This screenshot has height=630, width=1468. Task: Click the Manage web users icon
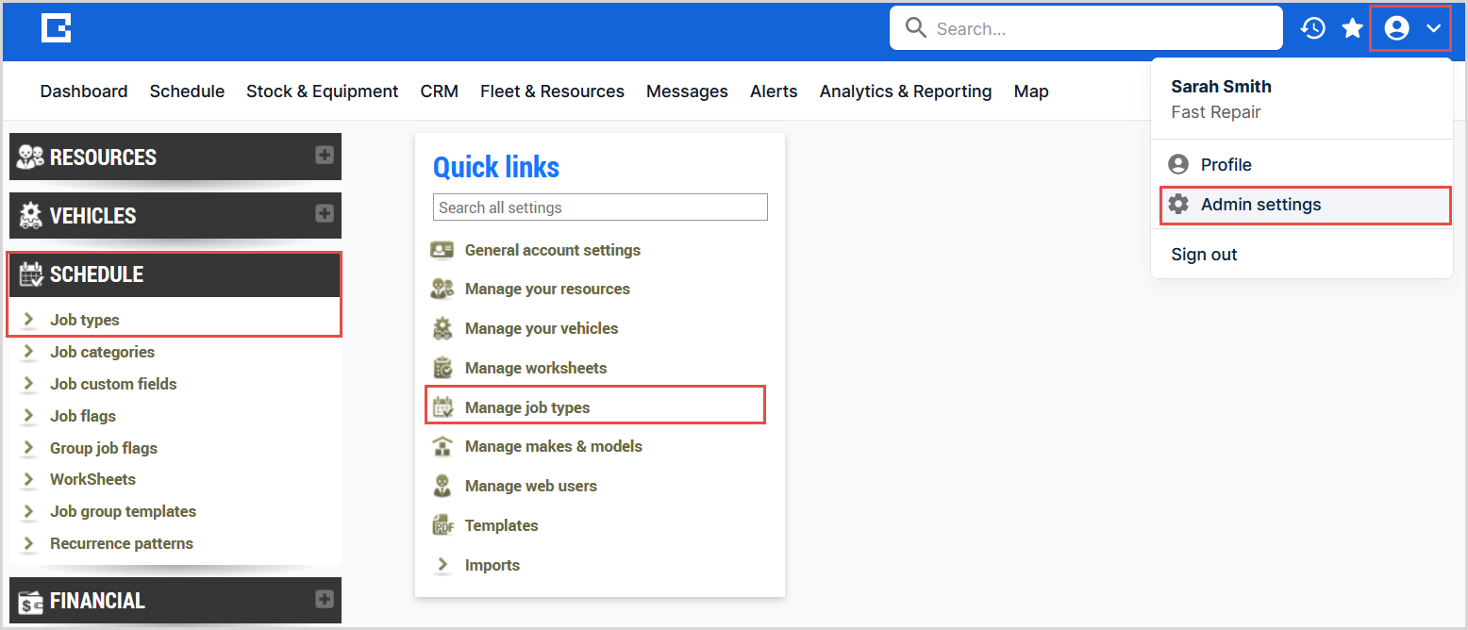coord(442,486)
